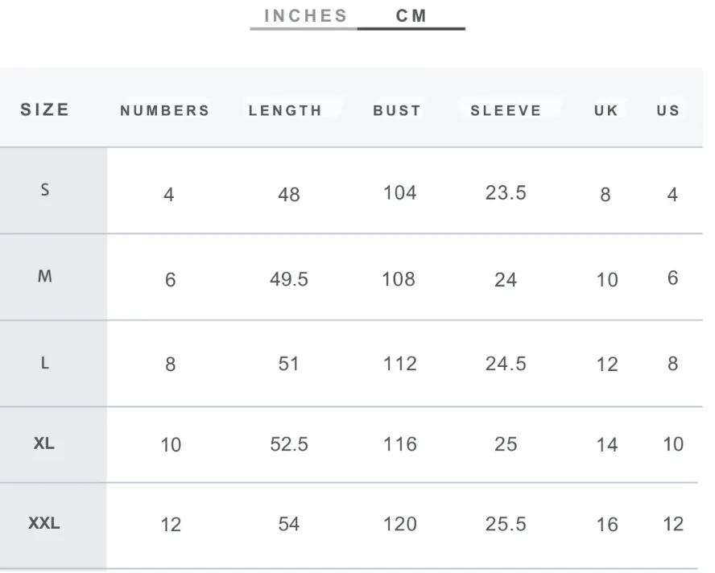This screenshot has width=715, height=573.
Task: Click length value 49.5 for size M
Action: point(288,279)
